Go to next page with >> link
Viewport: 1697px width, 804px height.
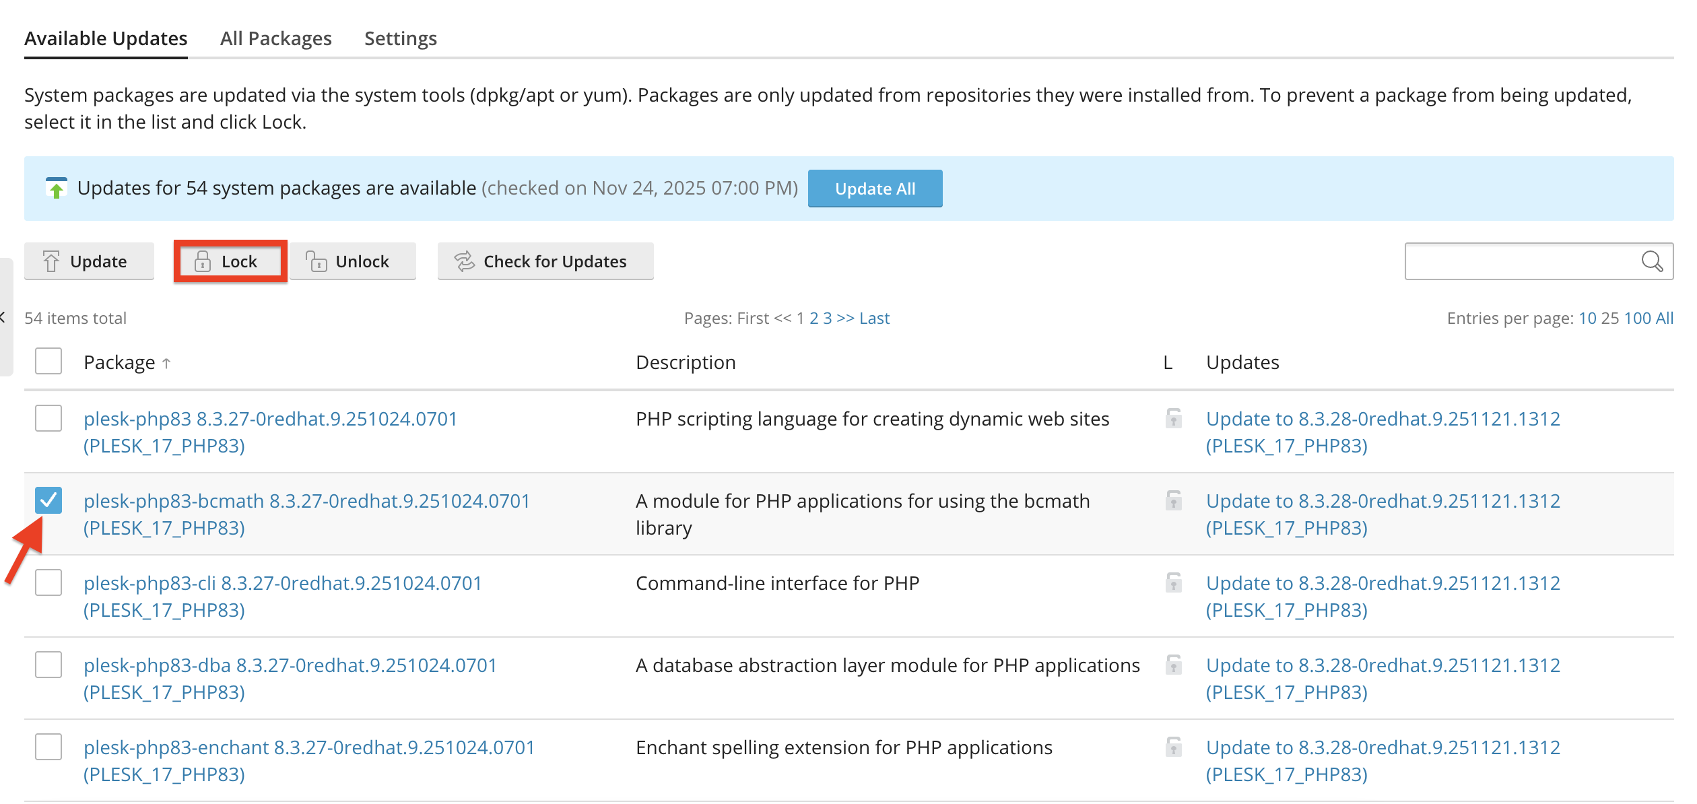coord(845,318)
